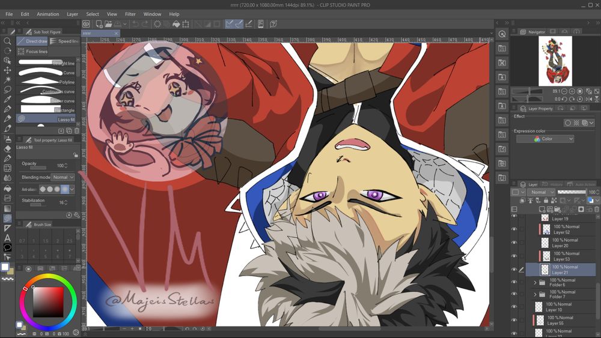Select the Eyedropper tool
This screenshot has width=601, height=338.
[7, 99]
